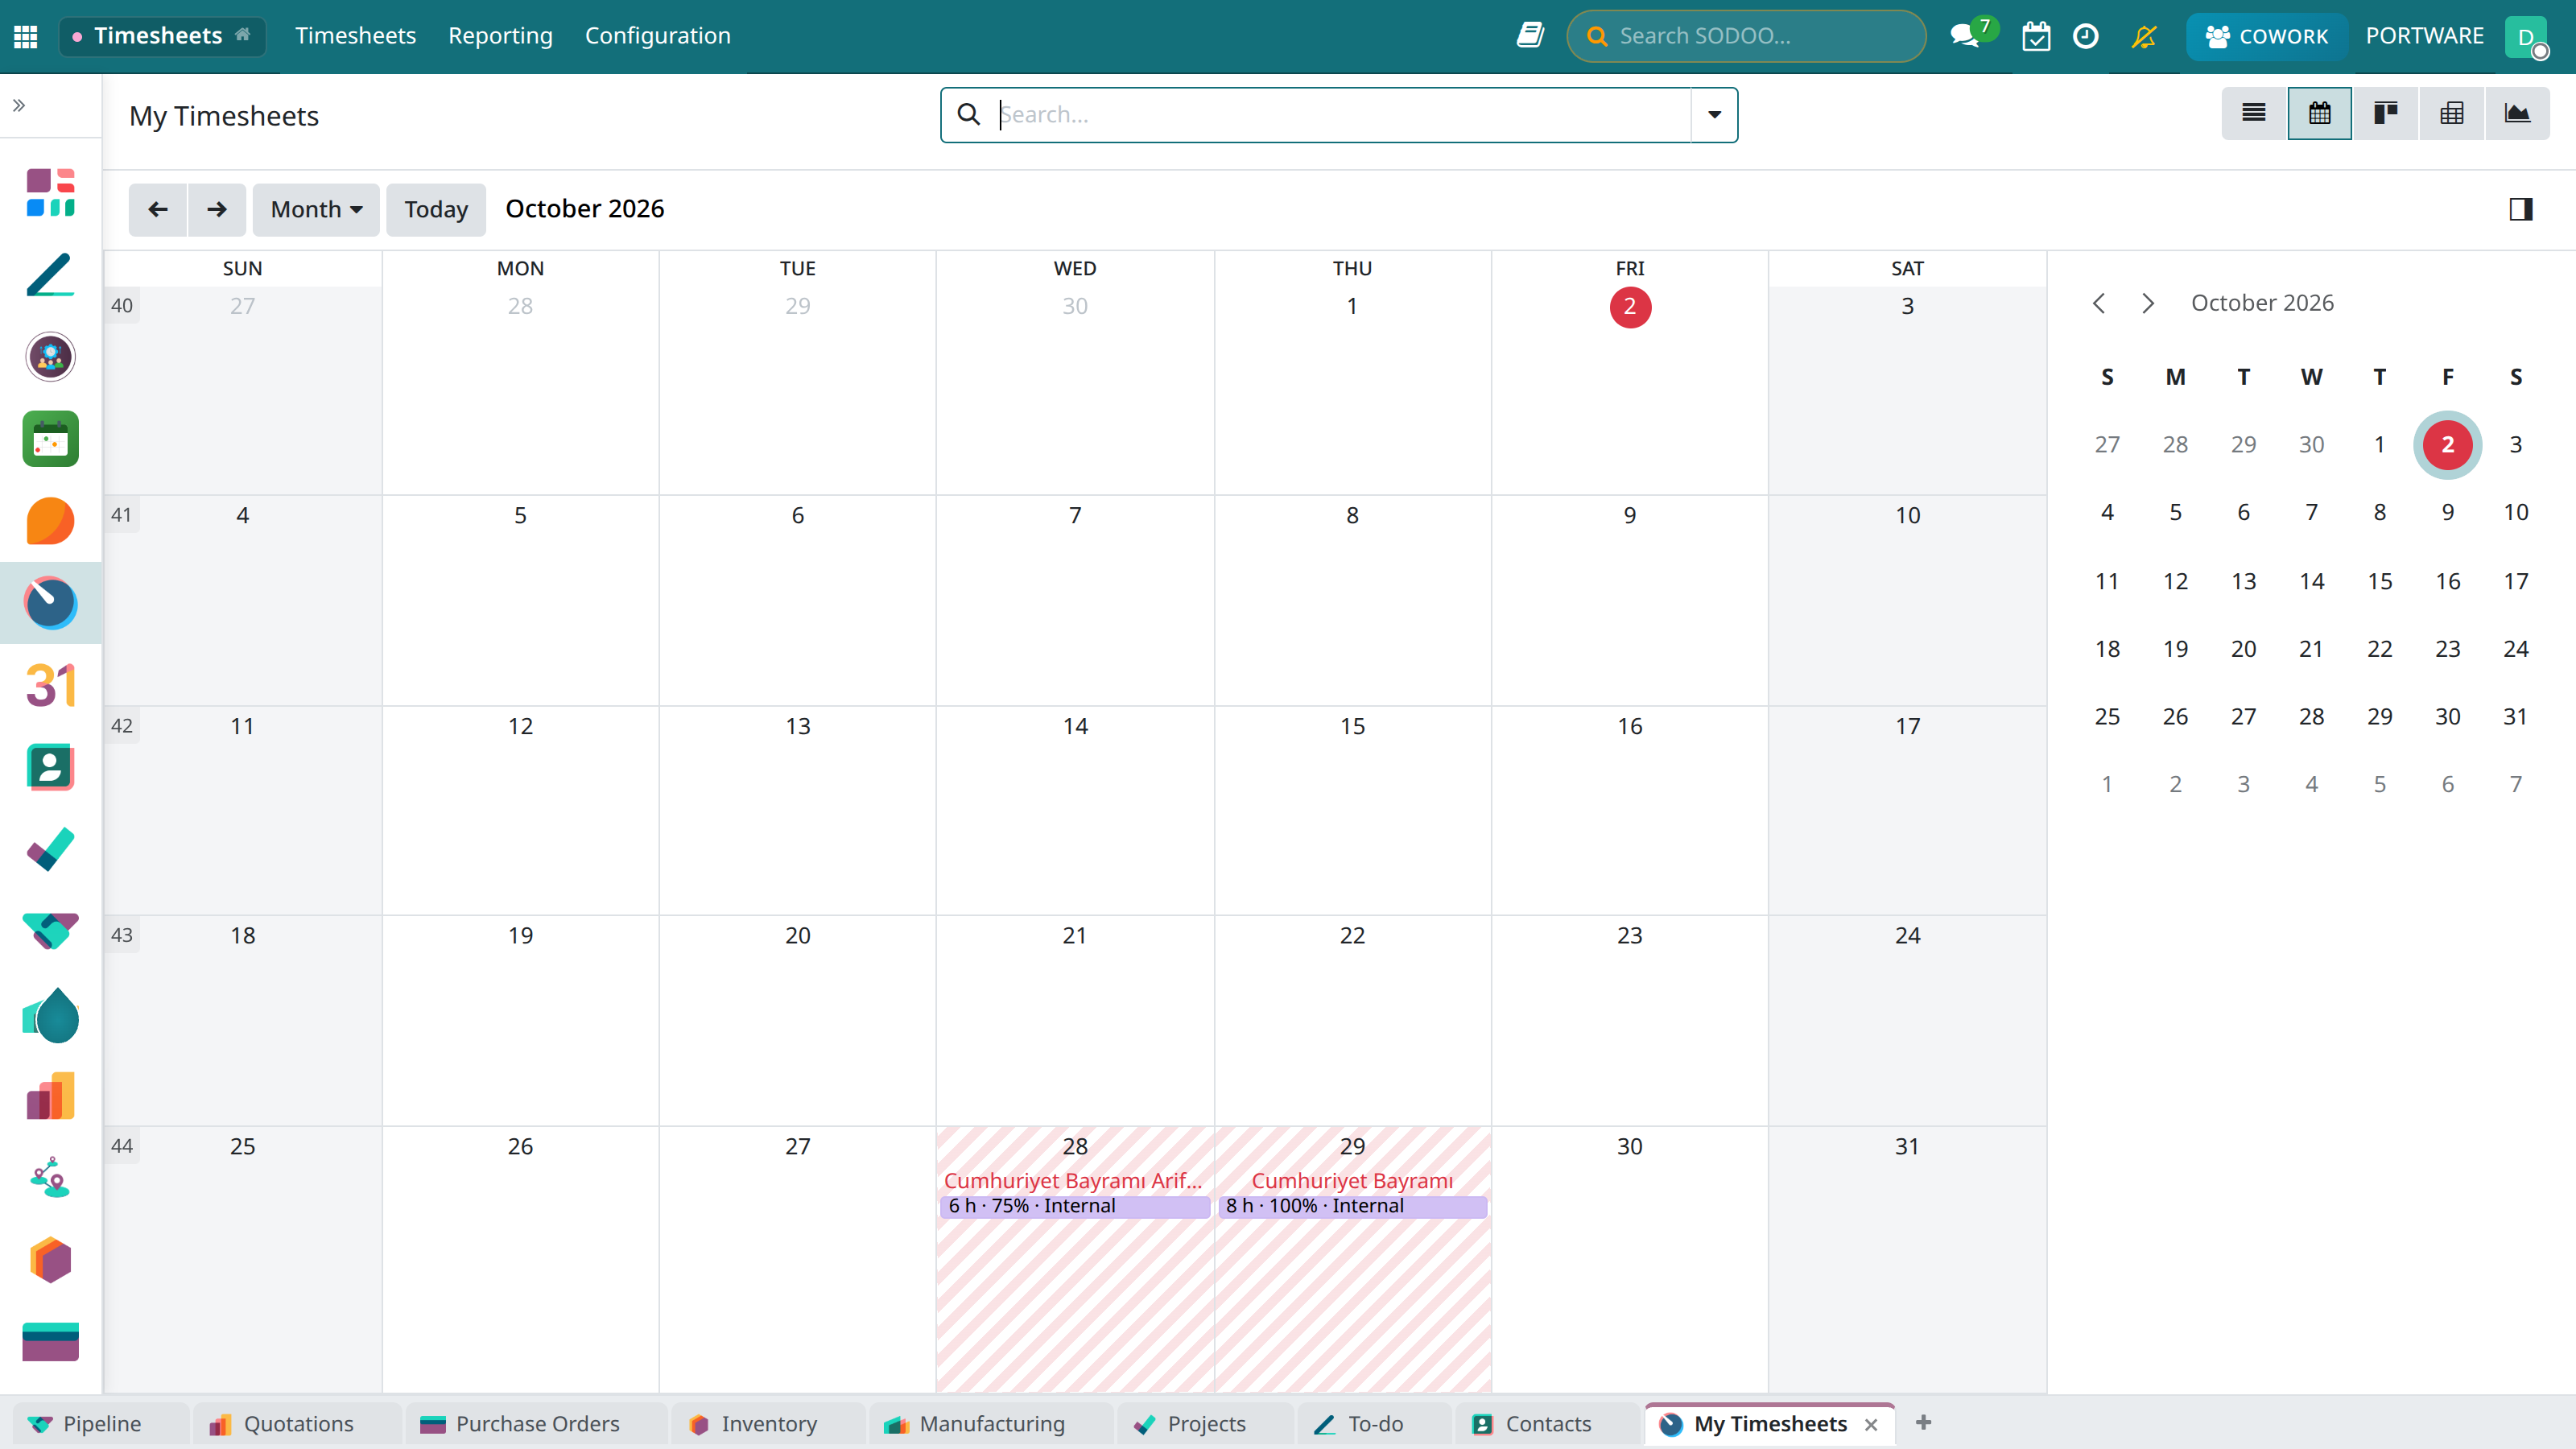
Task: Open the clock timer icon in header
Action: point(2085,36)
